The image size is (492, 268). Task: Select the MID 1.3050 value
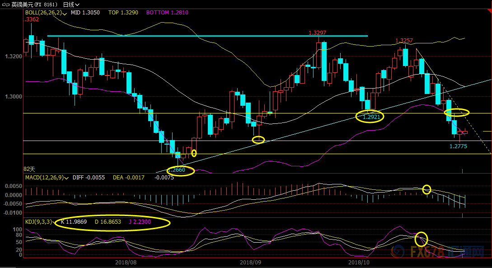coord(85,13)
